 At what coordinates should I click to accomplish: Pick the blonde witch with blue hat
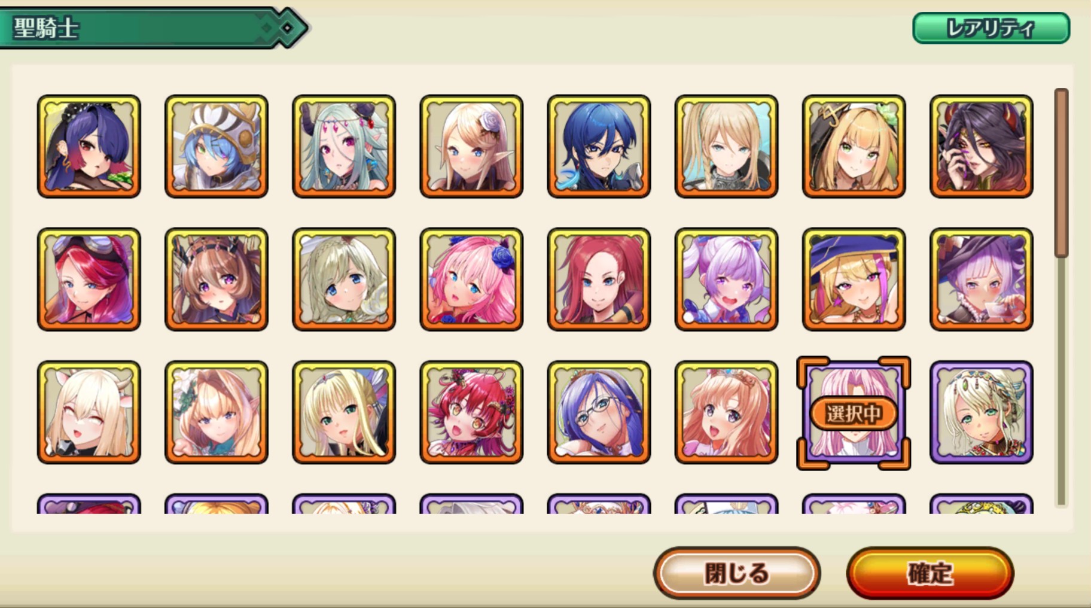(x=854, y=279)
